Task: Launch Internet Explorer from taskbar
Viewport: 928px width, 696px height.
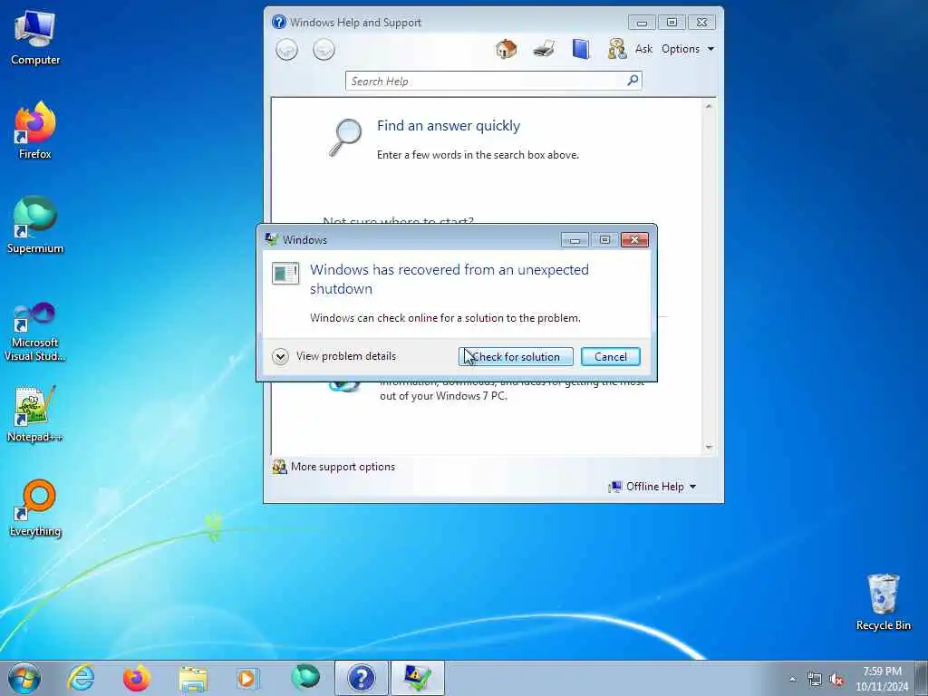Action: pos(81,678)
